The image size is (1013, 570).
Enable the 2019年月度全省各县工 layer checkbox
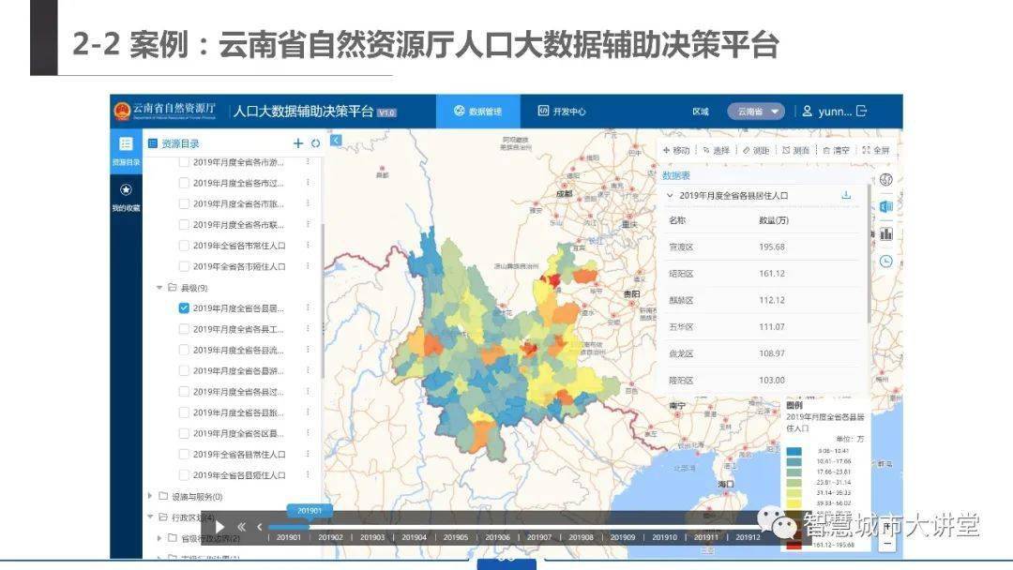pyautogui.click(x=185, y=329)
